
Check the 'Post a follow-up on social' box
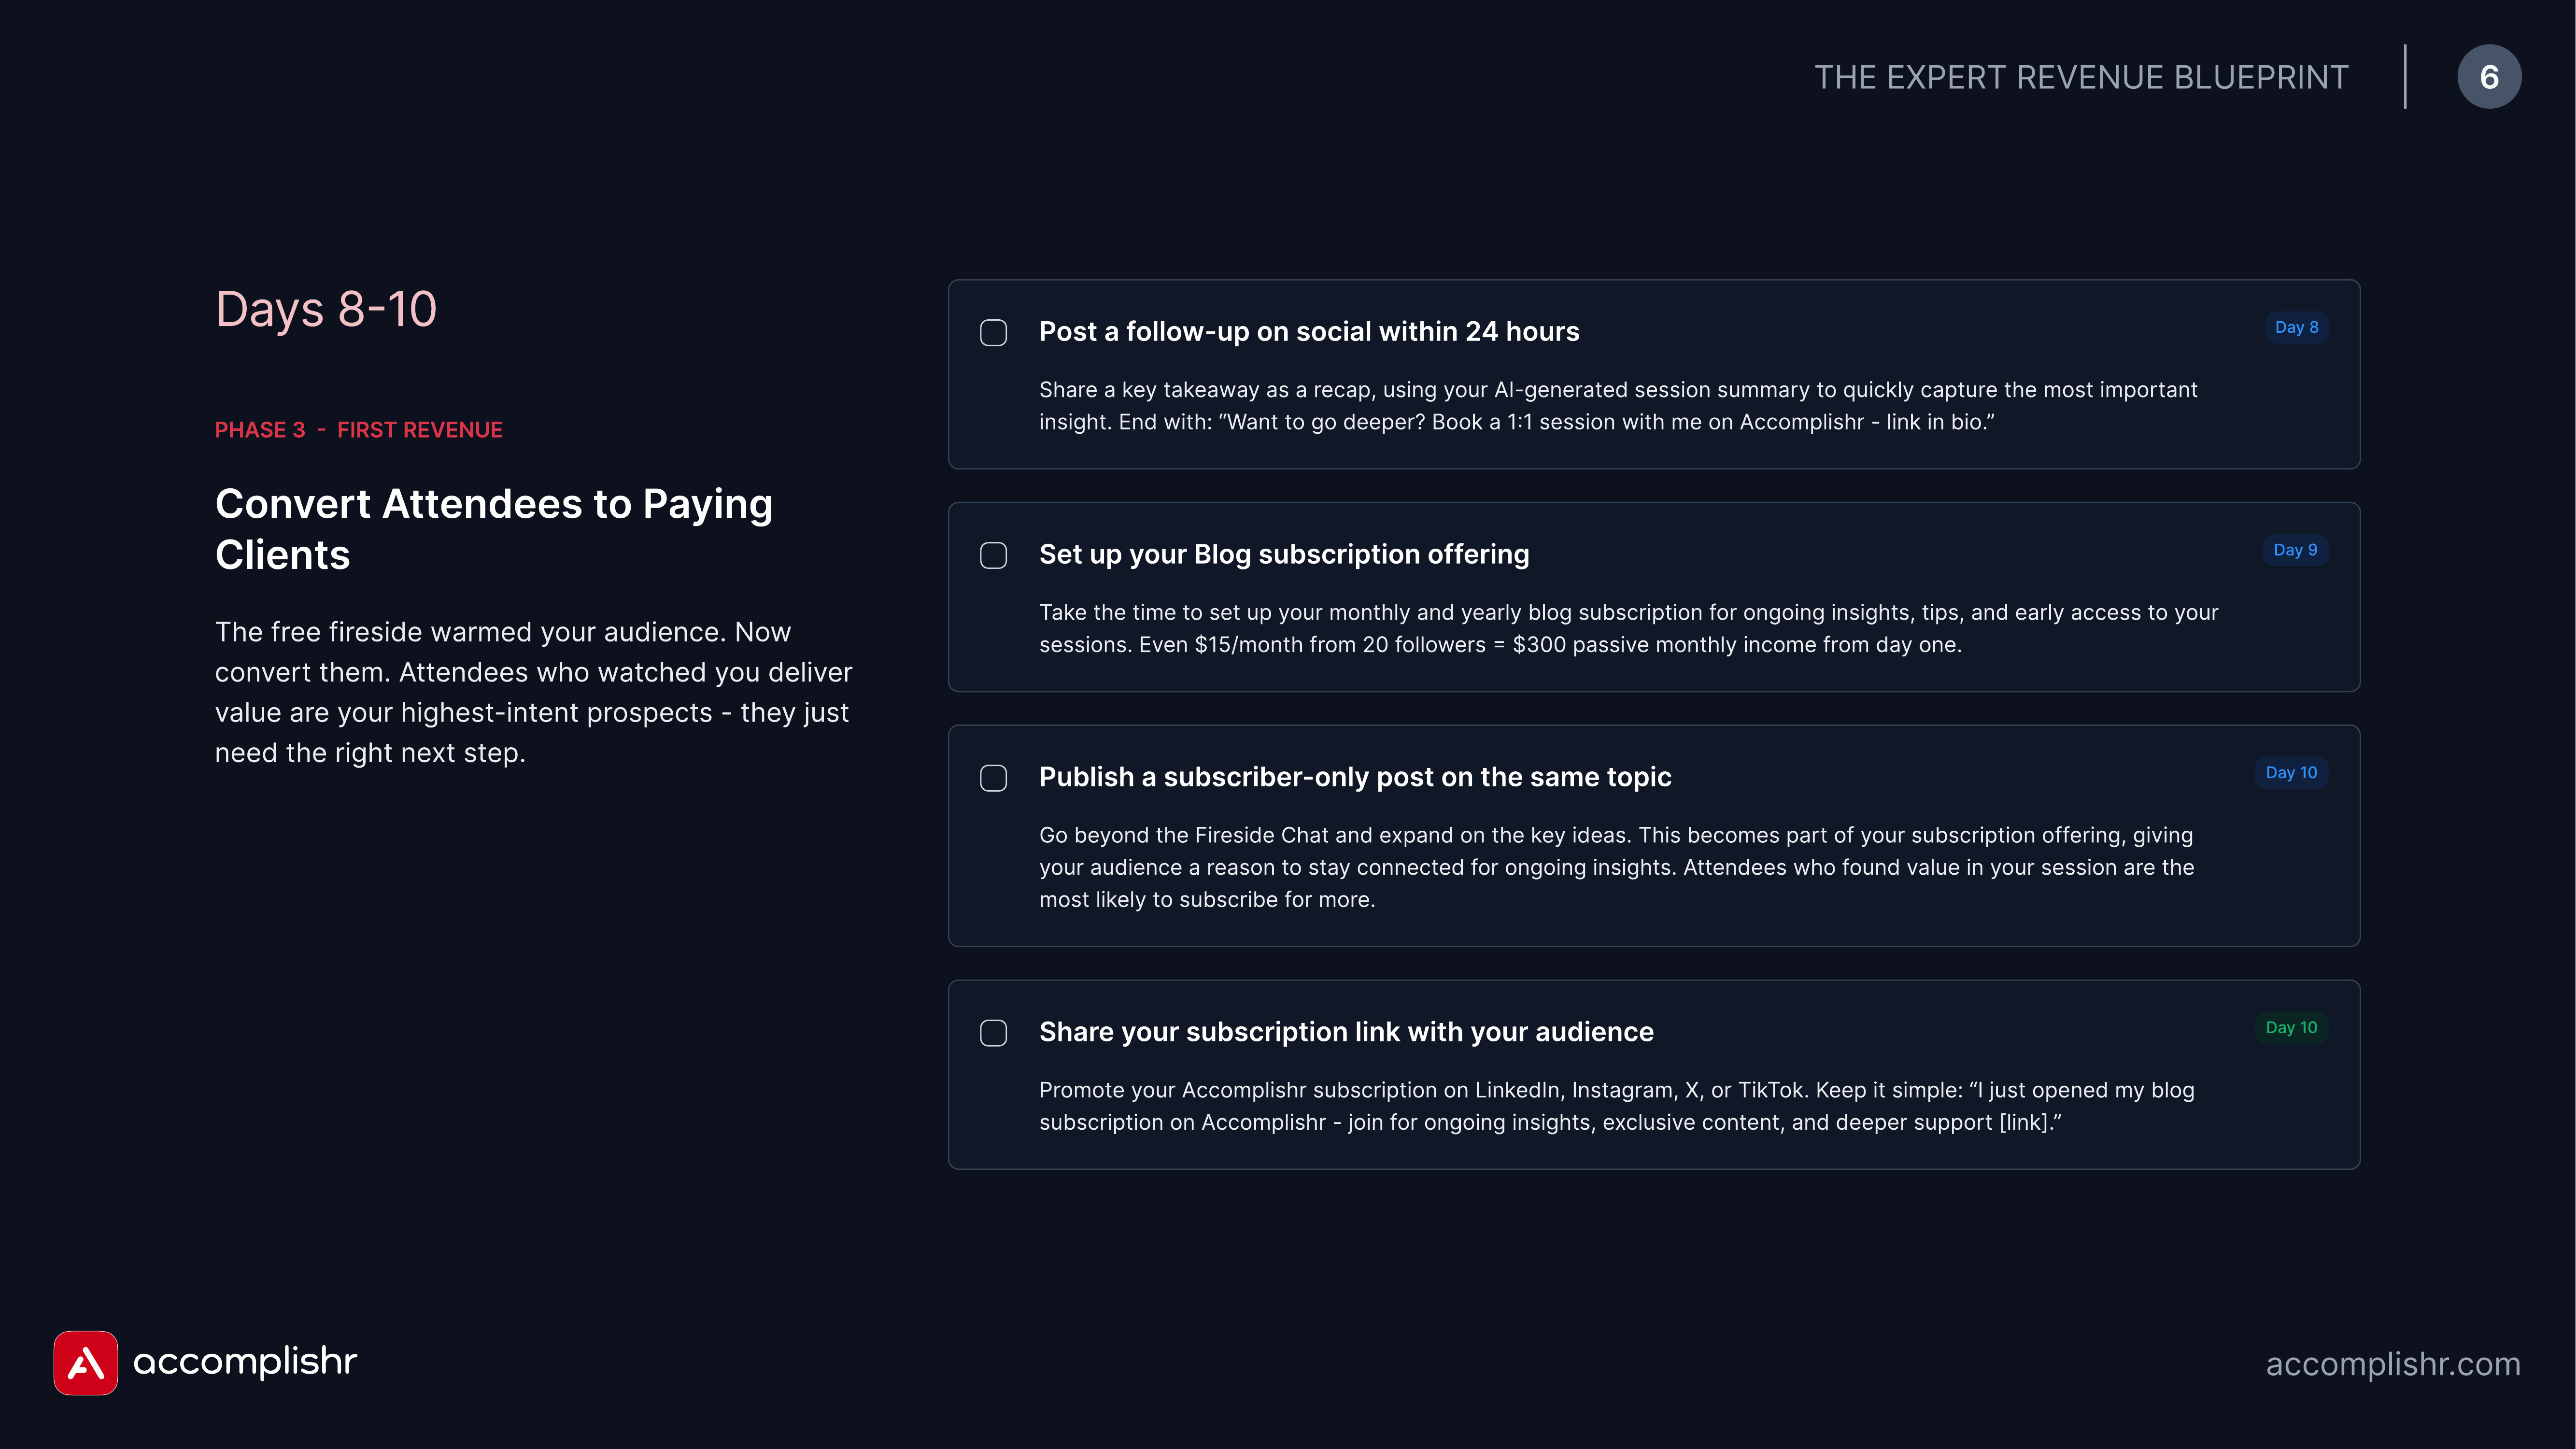(993, 333)
